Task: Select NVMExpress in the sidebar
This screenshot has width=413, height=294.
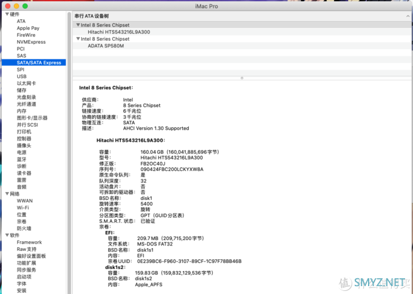Action: 31,42
